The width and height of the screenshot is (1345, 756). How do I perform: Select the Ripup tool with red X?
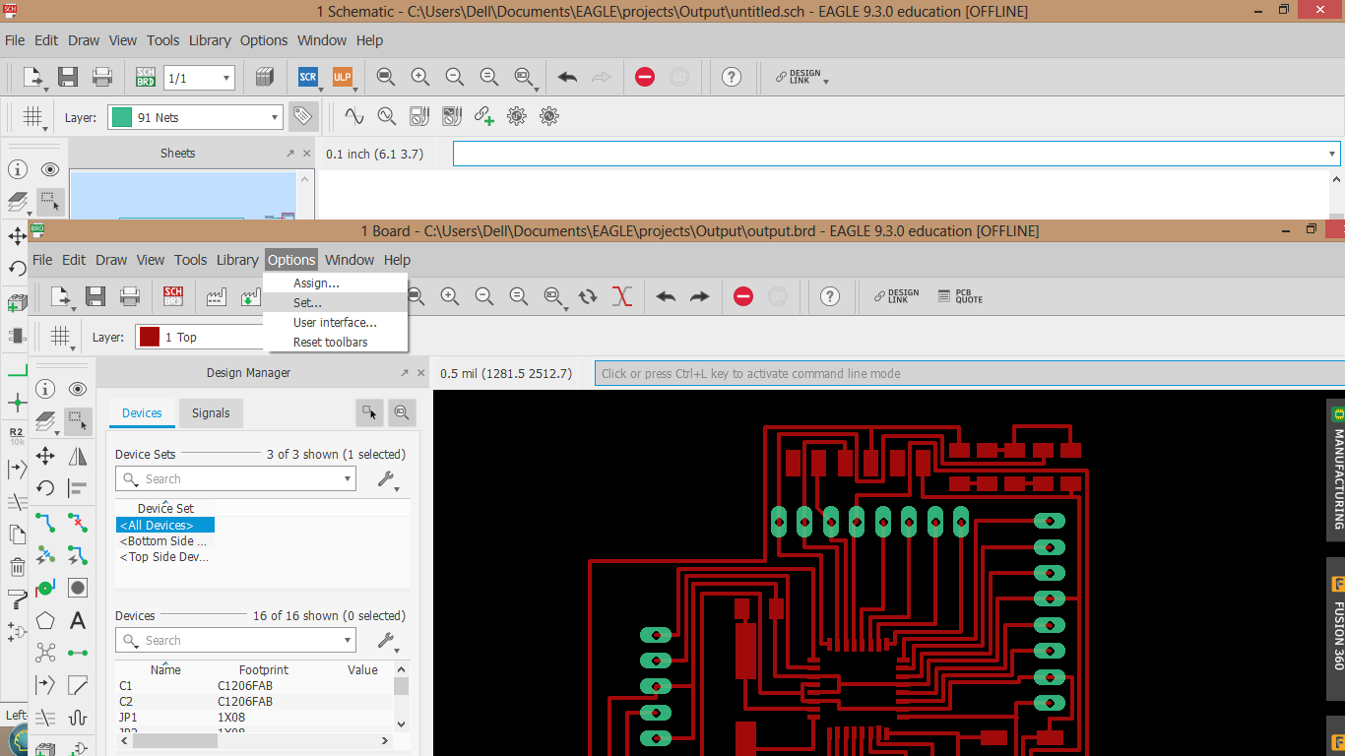click(78, 523)
